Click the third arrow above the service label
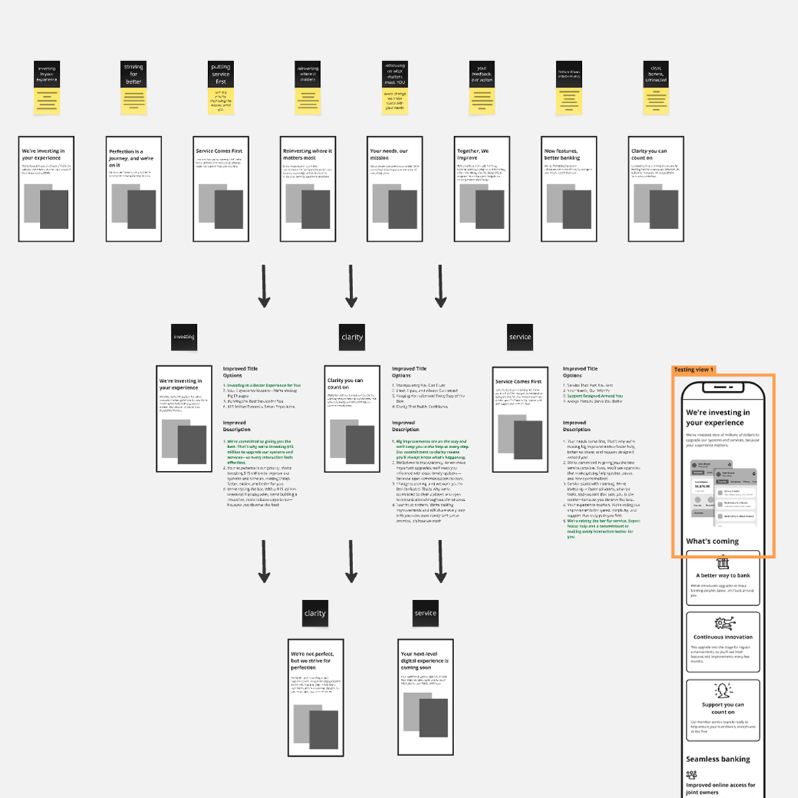 click(x=440, y=286)
